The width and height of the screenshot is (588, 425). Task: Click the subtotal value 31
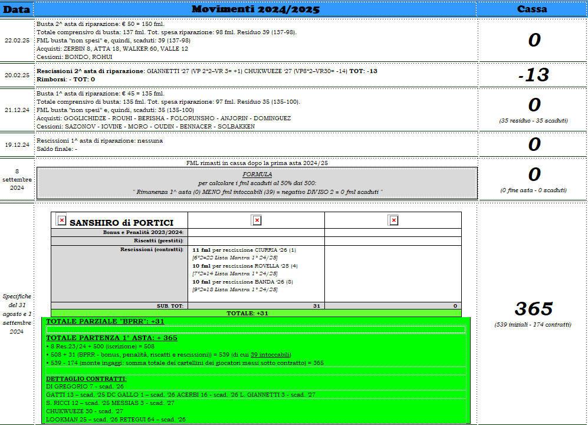tap(317, 306)
